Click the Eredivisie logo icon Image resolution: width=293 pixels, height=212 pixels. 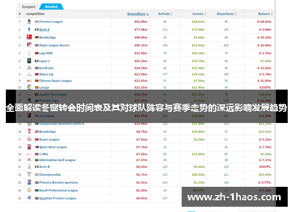point(29,68)
